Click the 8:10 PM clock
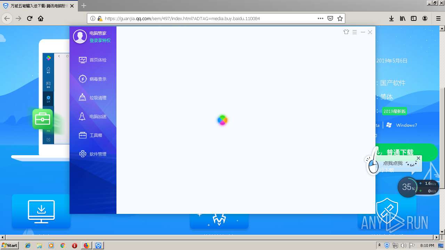 (427, 245)
